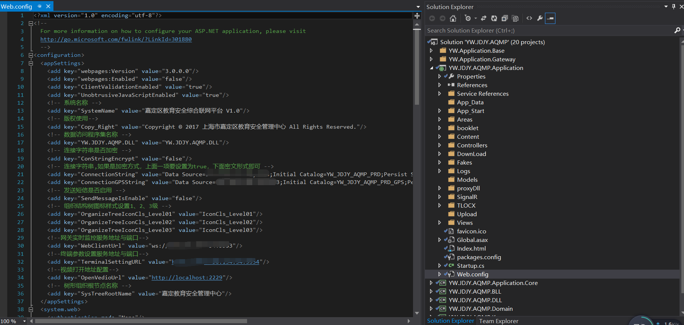Open the Pending Changes Filter clock icon
Viewport: 684px width, 325px height.
click(x=468, y=18)
